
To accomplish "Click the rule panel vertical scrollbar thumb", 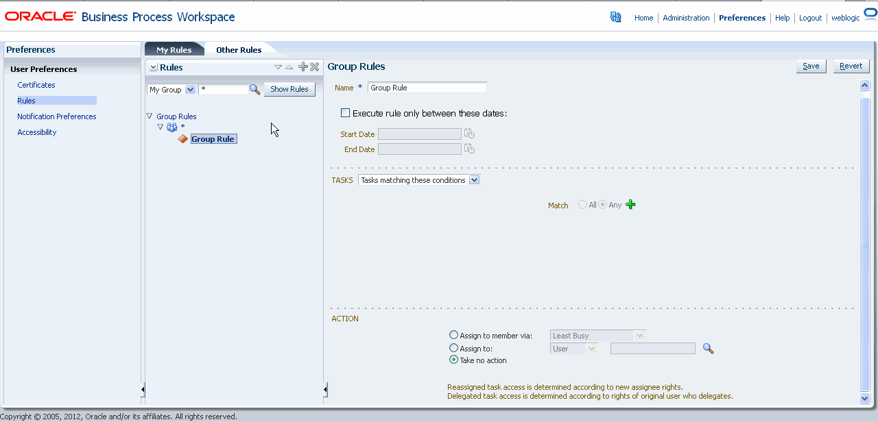I will (x=864, y=244).
